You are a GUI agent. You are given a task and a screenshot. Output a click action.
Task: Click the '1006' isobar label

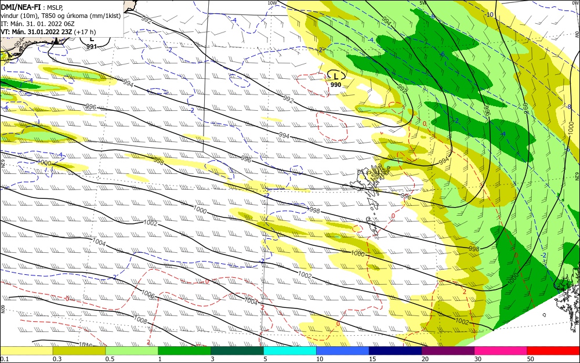click(x=147, y=294)
